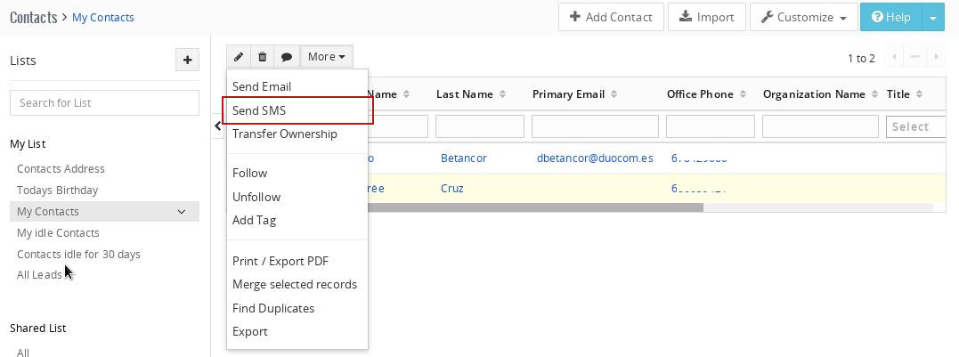Sort by Primary Email column arrows
959x357 pixels.
click(x=614, y=94)
